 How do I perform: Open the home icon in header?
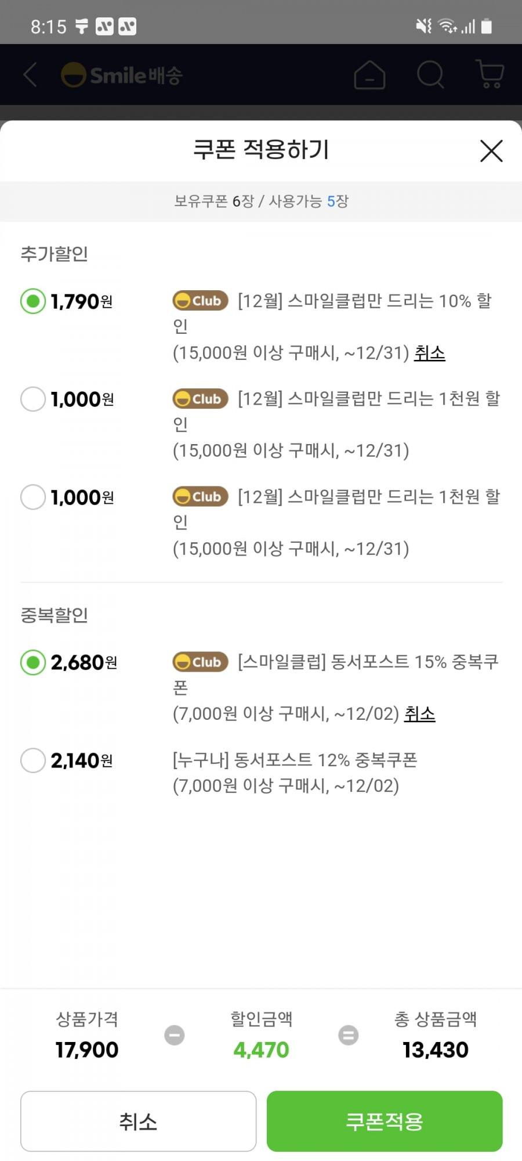pos(369,75)
